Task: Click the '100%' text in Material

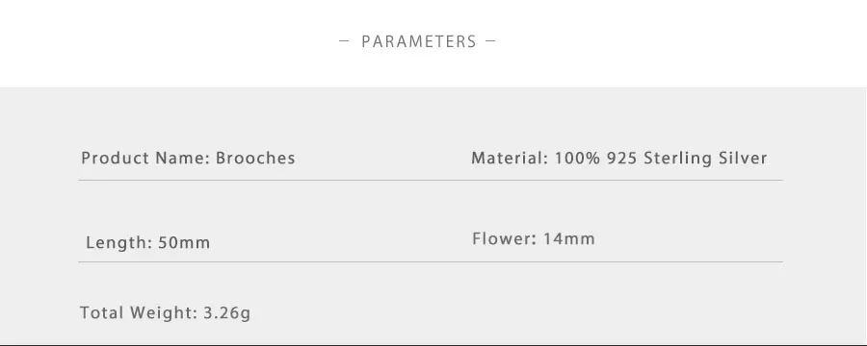Action: coord(578,159)
